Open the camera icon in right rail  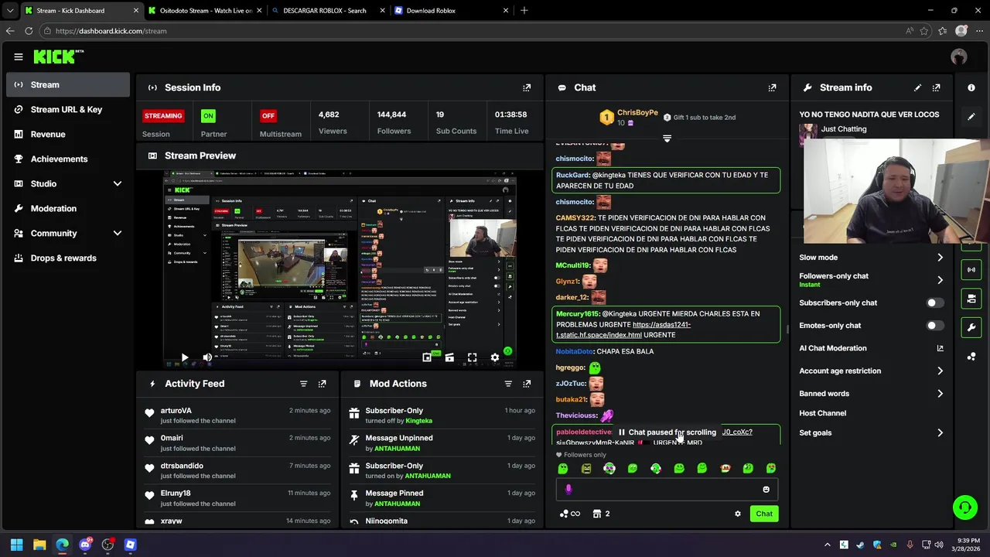971,299
